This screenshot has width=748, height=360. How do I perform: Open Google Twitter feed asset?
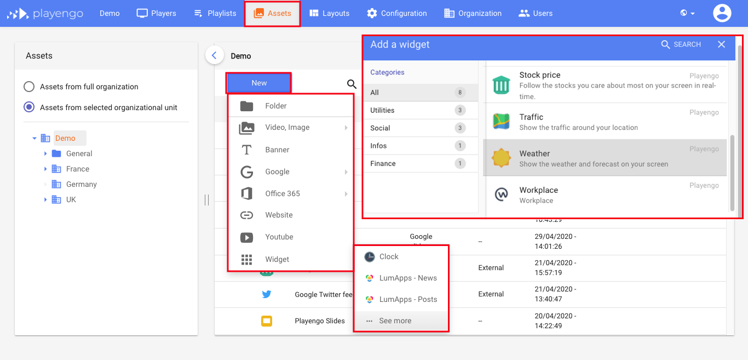click(x=324, y=294)
